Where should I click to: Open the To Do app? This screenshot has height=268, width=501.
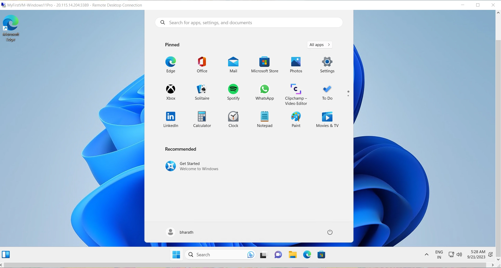[x=327, y=92]
